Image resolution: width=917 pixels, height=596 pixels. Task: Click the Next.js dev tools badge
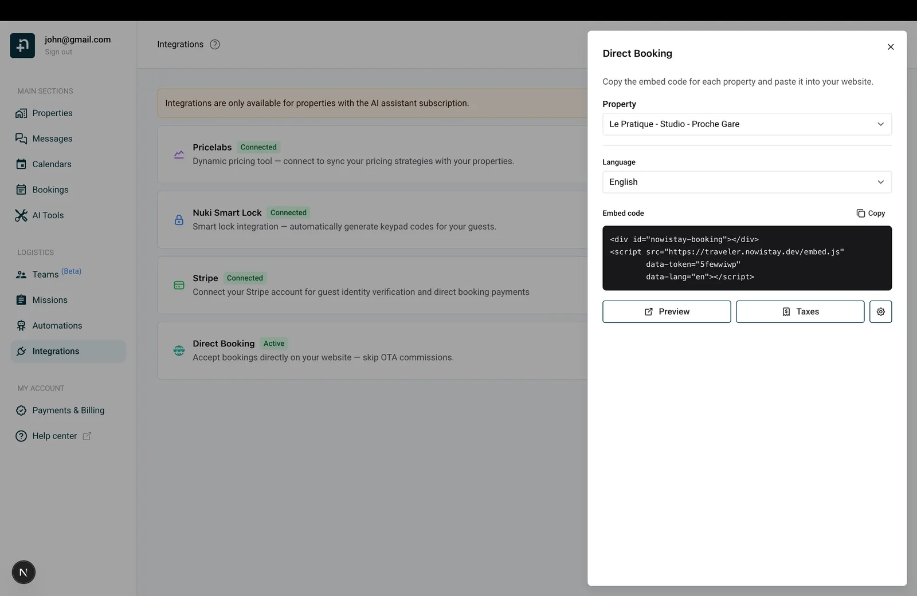23,573
